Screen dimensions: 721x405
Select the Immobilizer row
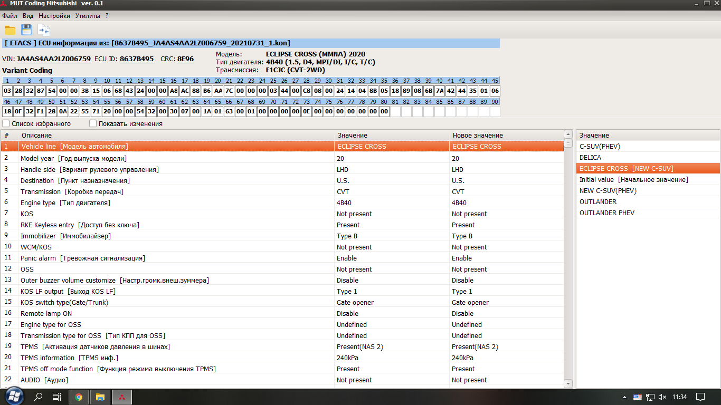click(65, 236)
